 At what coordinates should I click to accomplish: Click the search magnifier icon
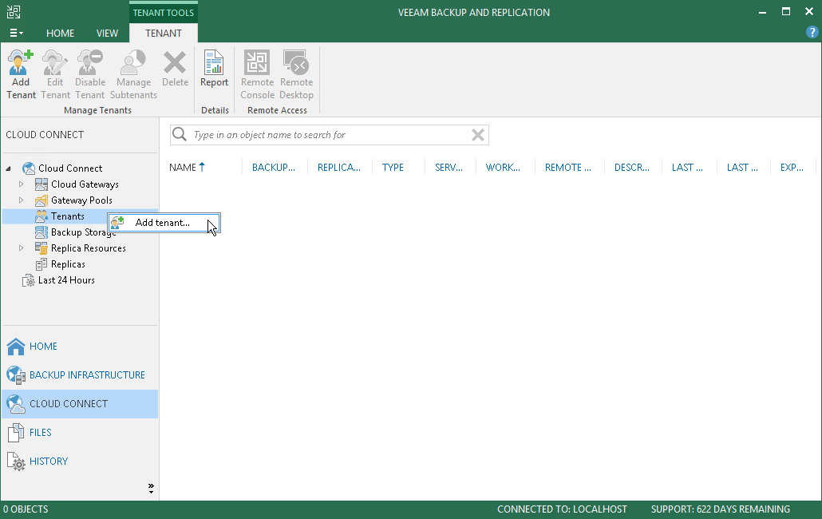click(x=180, y=134)
